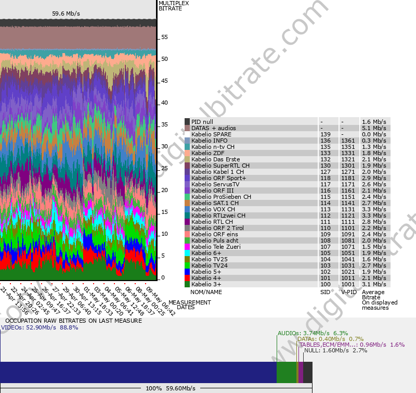This screenshot has width=416, height=393.
Task: Select the 3.1 Mb/s Kabelio 3+ bitrate
Action: click(x=374, y=284)
